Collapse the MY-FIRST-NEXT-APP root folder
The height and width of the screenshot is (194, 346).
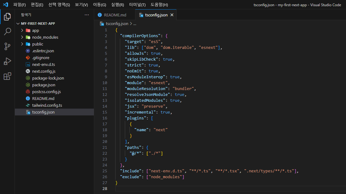click(18, 24)
